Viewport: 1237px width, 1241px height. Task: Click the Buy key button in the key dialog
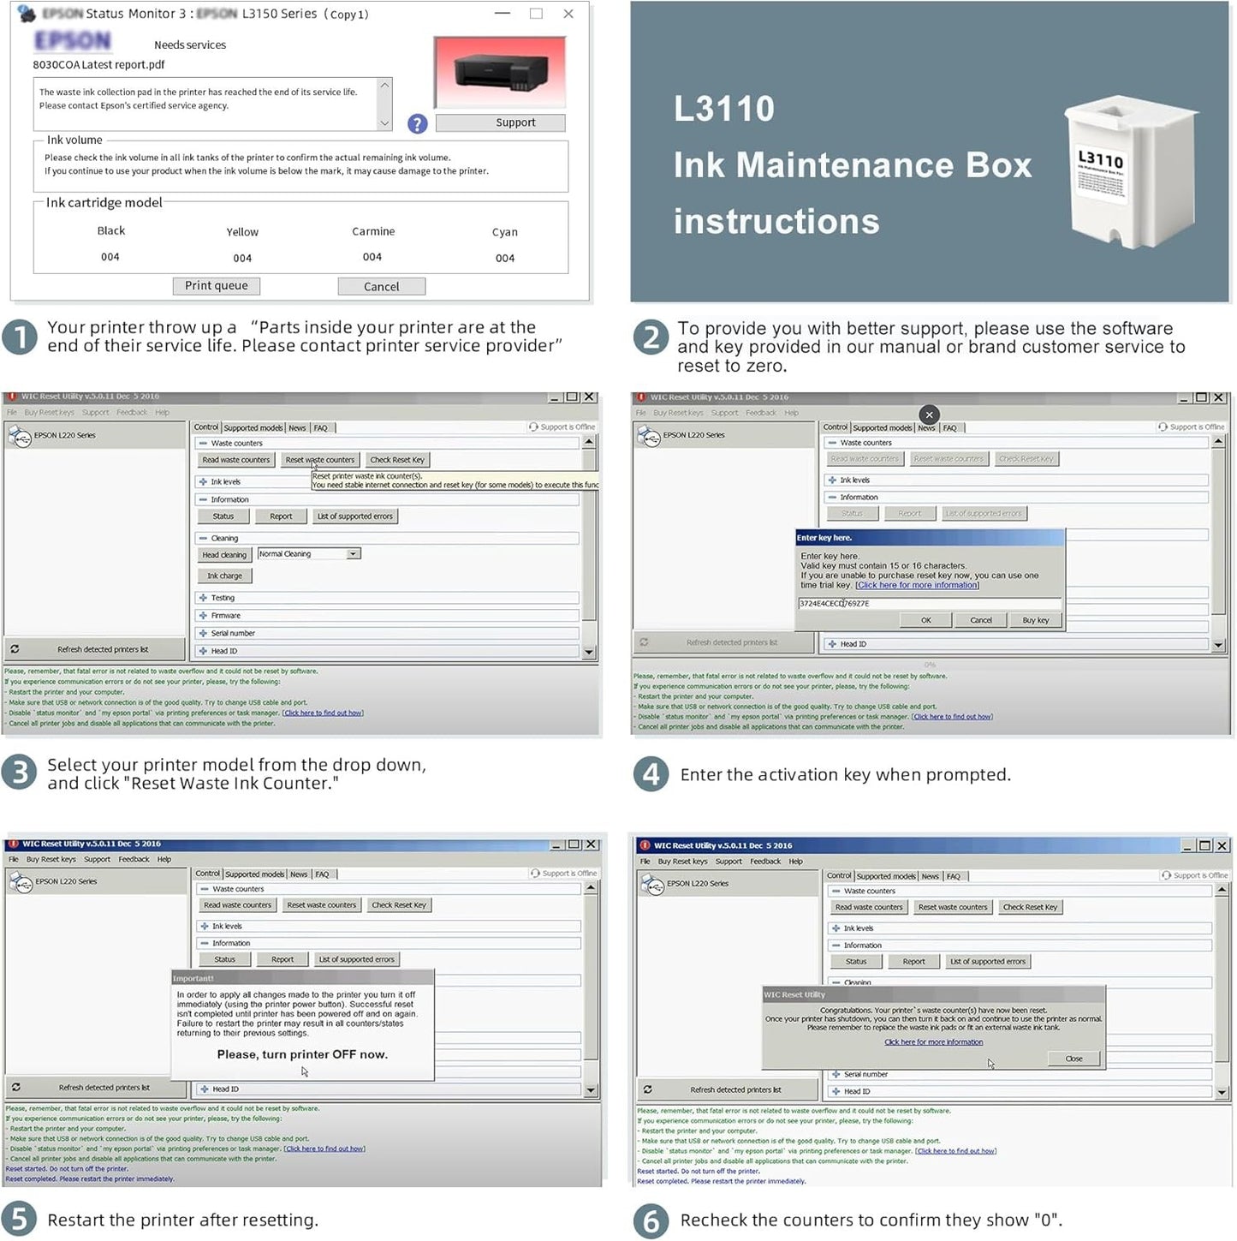pyautogui.click(x=1035, y=620)
